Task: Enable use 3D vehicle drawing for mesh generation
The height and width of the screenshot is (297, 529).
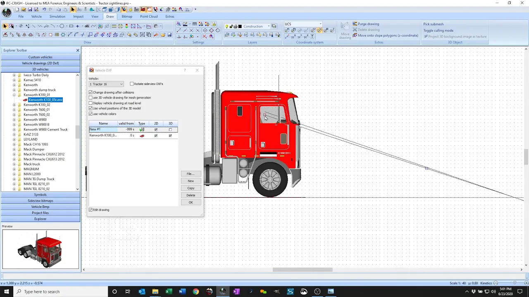Action: click(91, 98)
